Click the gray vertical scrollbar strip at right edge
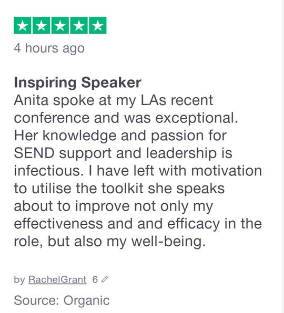Image resolution: width=284 pixels, height=313 pixels. [x=282, y=156]
